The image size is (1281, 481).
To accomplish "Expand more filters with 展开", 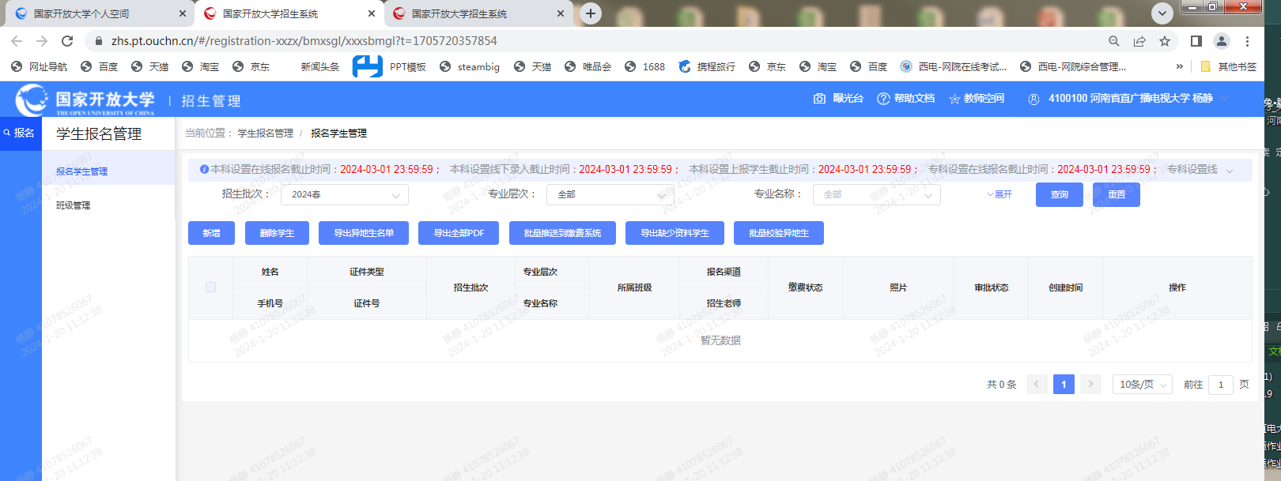I will tap(999, 194).
